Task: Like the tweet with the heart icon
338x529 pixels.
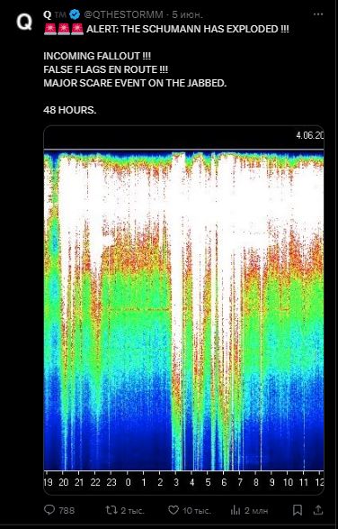Action: [x=173, y=510]
